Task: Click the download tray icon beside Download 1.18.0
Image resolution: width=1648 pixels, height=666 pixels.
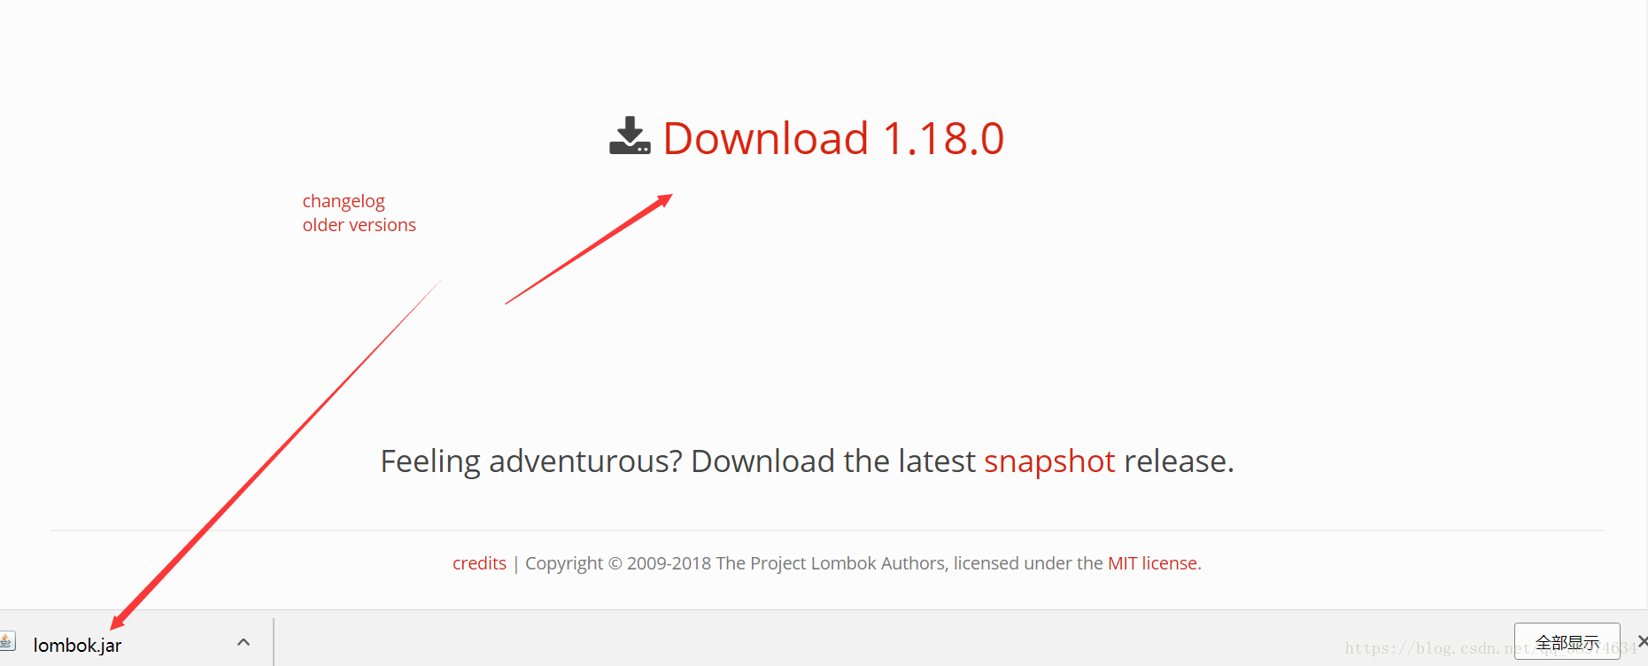Action: pos(630,136)
